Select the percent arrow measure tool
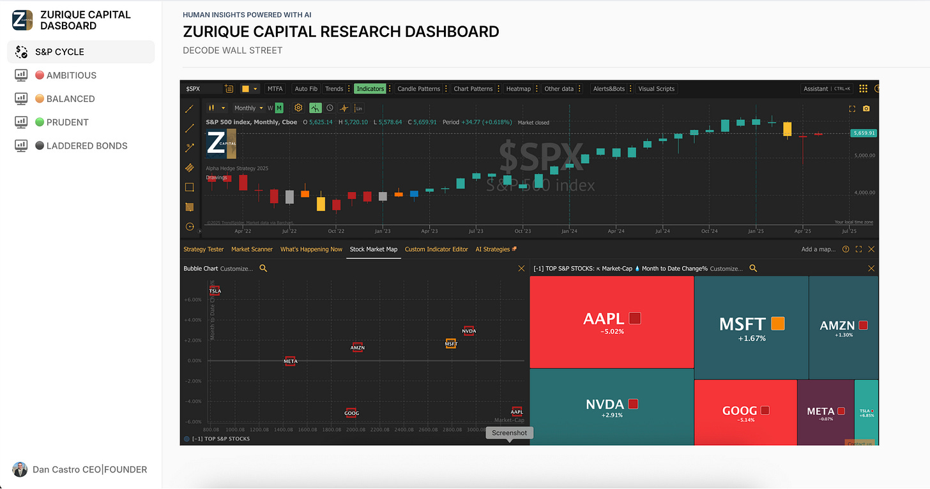 190,148
